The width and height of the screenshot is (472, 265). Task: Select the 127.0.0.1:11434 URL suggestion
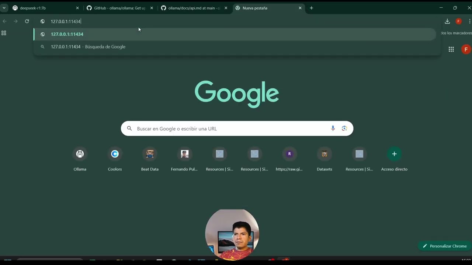(235, 34)
